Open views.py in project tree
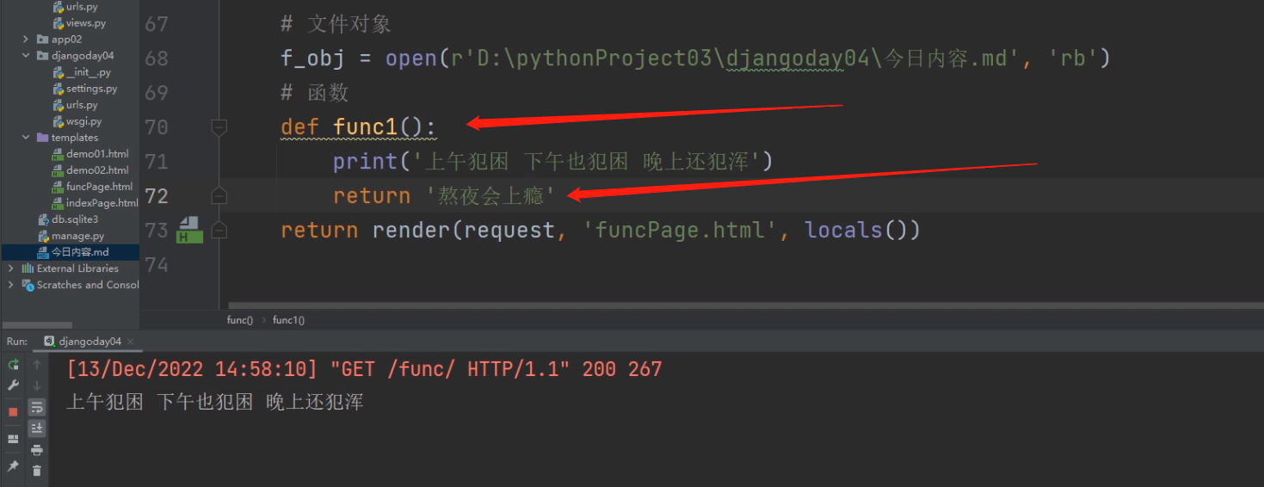The image size is (1264, 487). click(x=85, y=23)
